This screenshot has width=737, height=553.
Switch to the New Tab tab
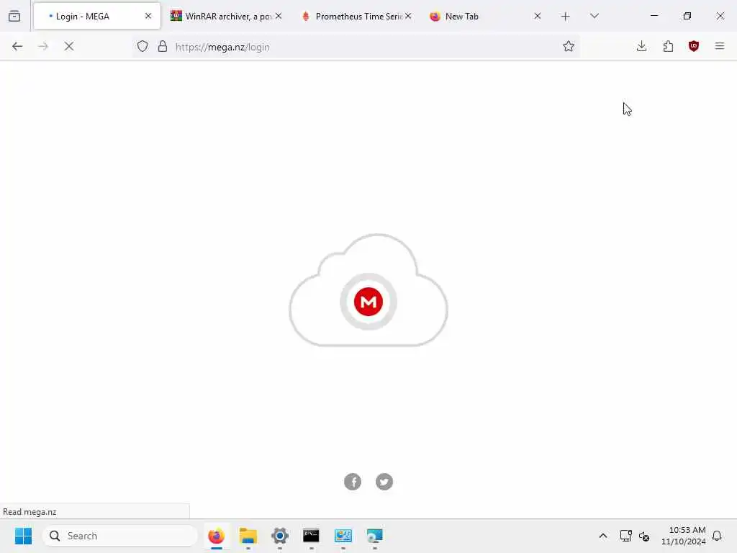tap(479, 16)
